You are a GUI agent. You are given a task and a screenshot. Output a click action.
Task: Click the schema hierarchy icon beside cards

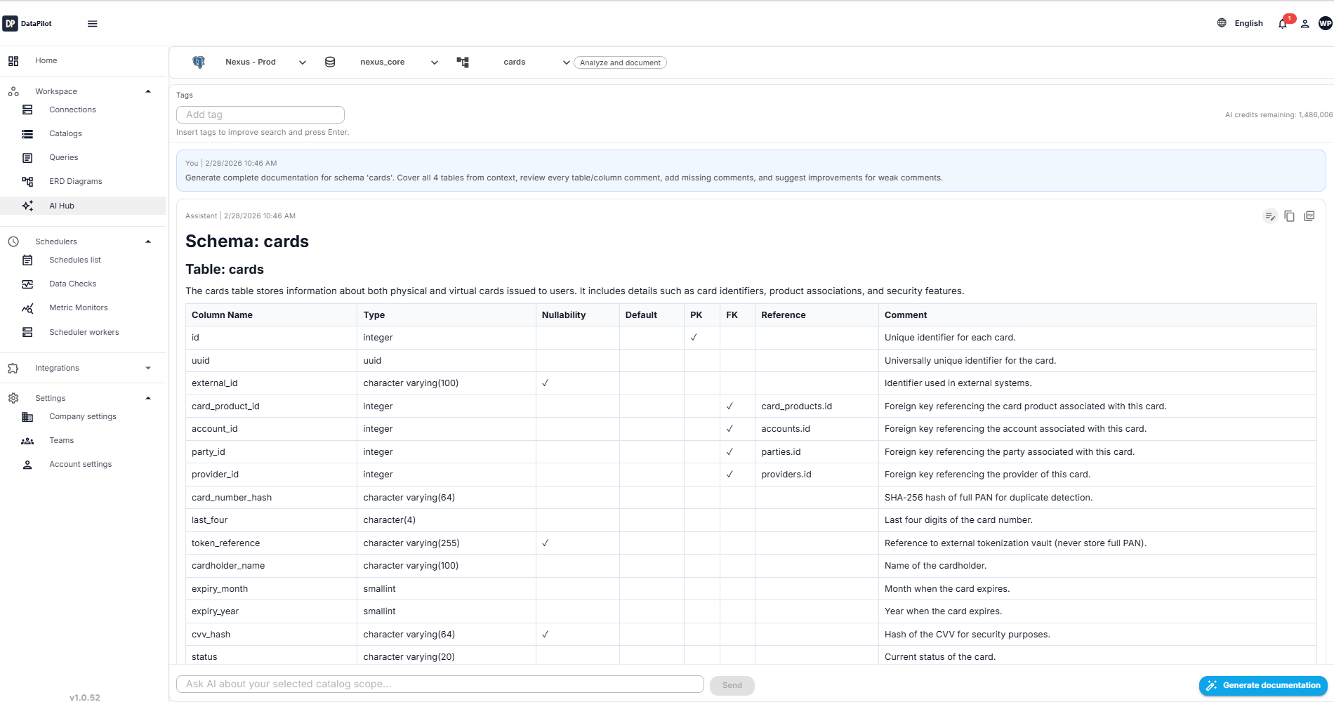463,62
